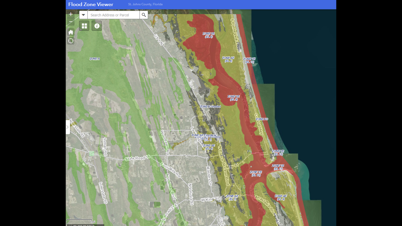Click the ZONE A label on map

(95, 59)
